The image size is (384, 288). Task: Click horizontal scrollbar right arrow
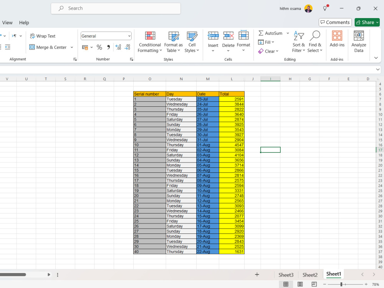(x=49, y=275)
